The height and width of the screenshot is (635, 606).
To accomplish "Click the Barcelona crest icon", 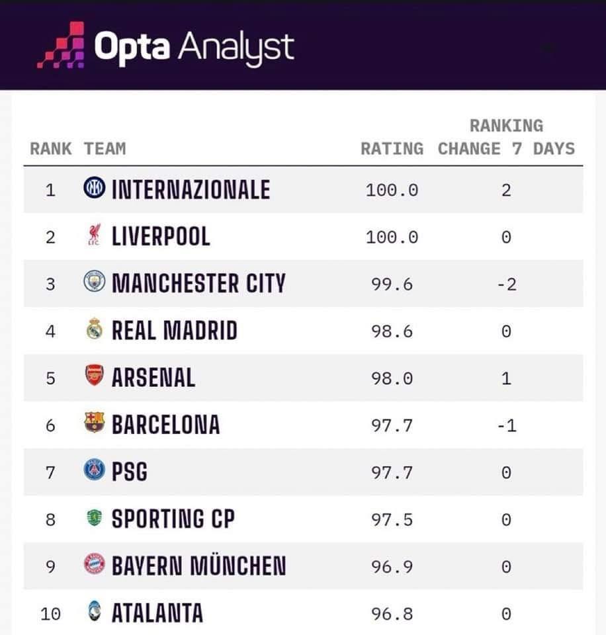I will (95, 424).
